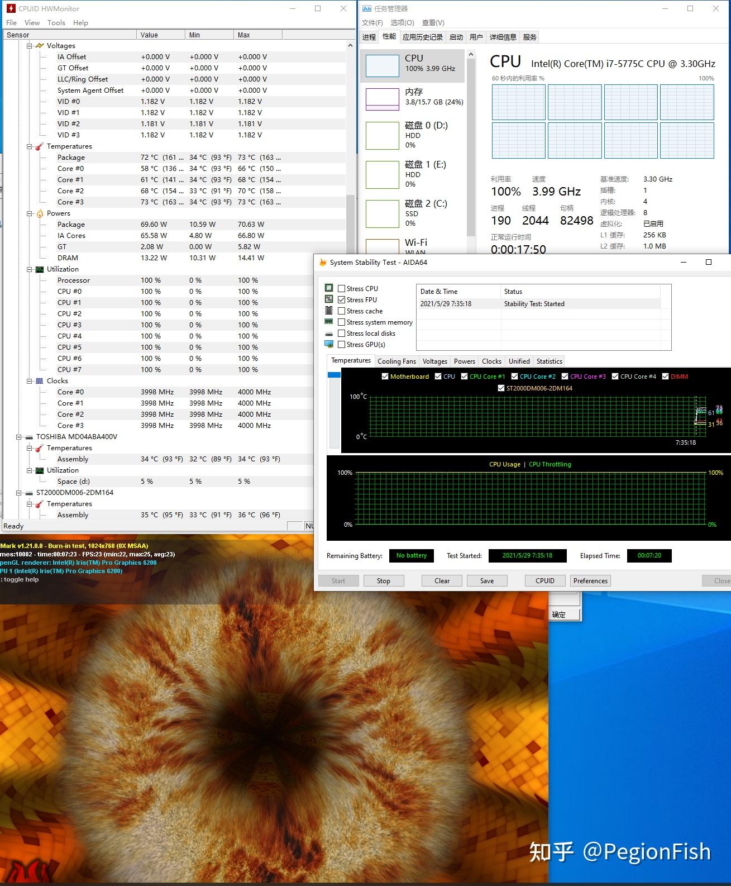Click the Stress cache chip icon

[329, 311]
